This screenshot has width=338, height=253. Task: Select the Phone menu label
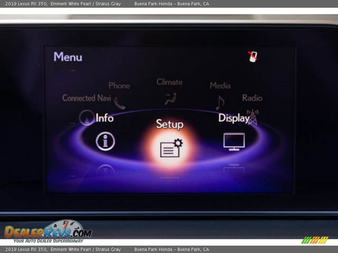119,85
